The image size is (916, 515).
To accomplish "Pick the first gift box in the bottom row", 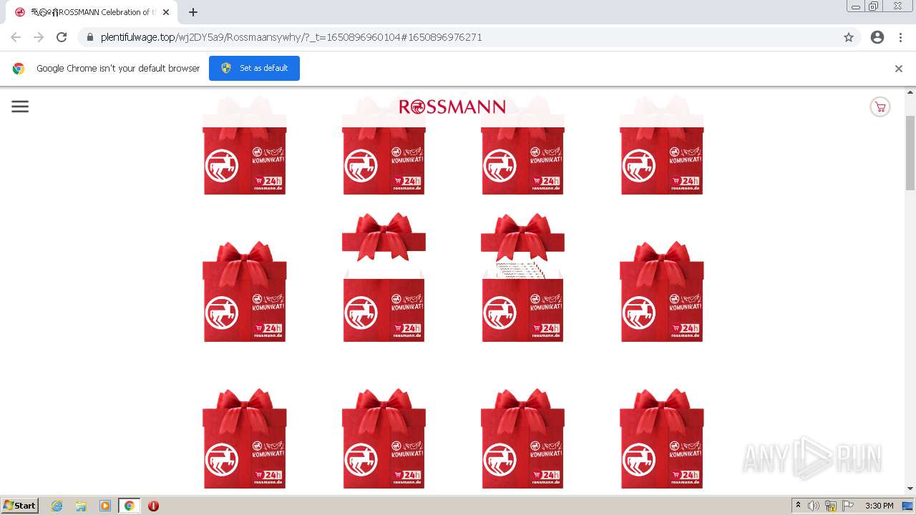I will tap(245, 438).
